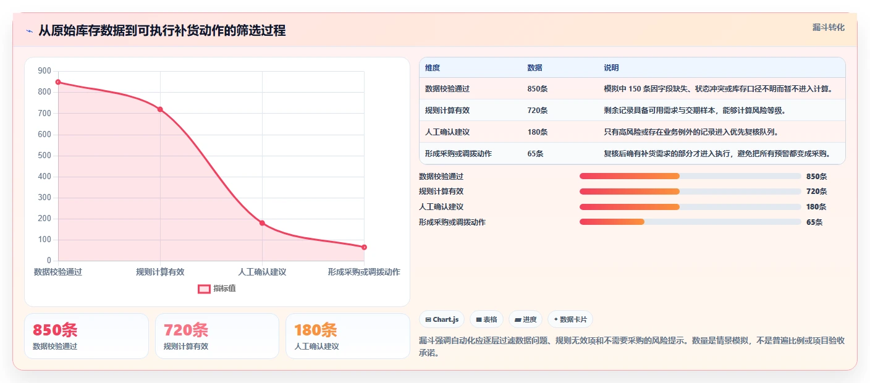Click the 指标值 legend text under the chart
870x383 pixels.
(x=225, y=288)
